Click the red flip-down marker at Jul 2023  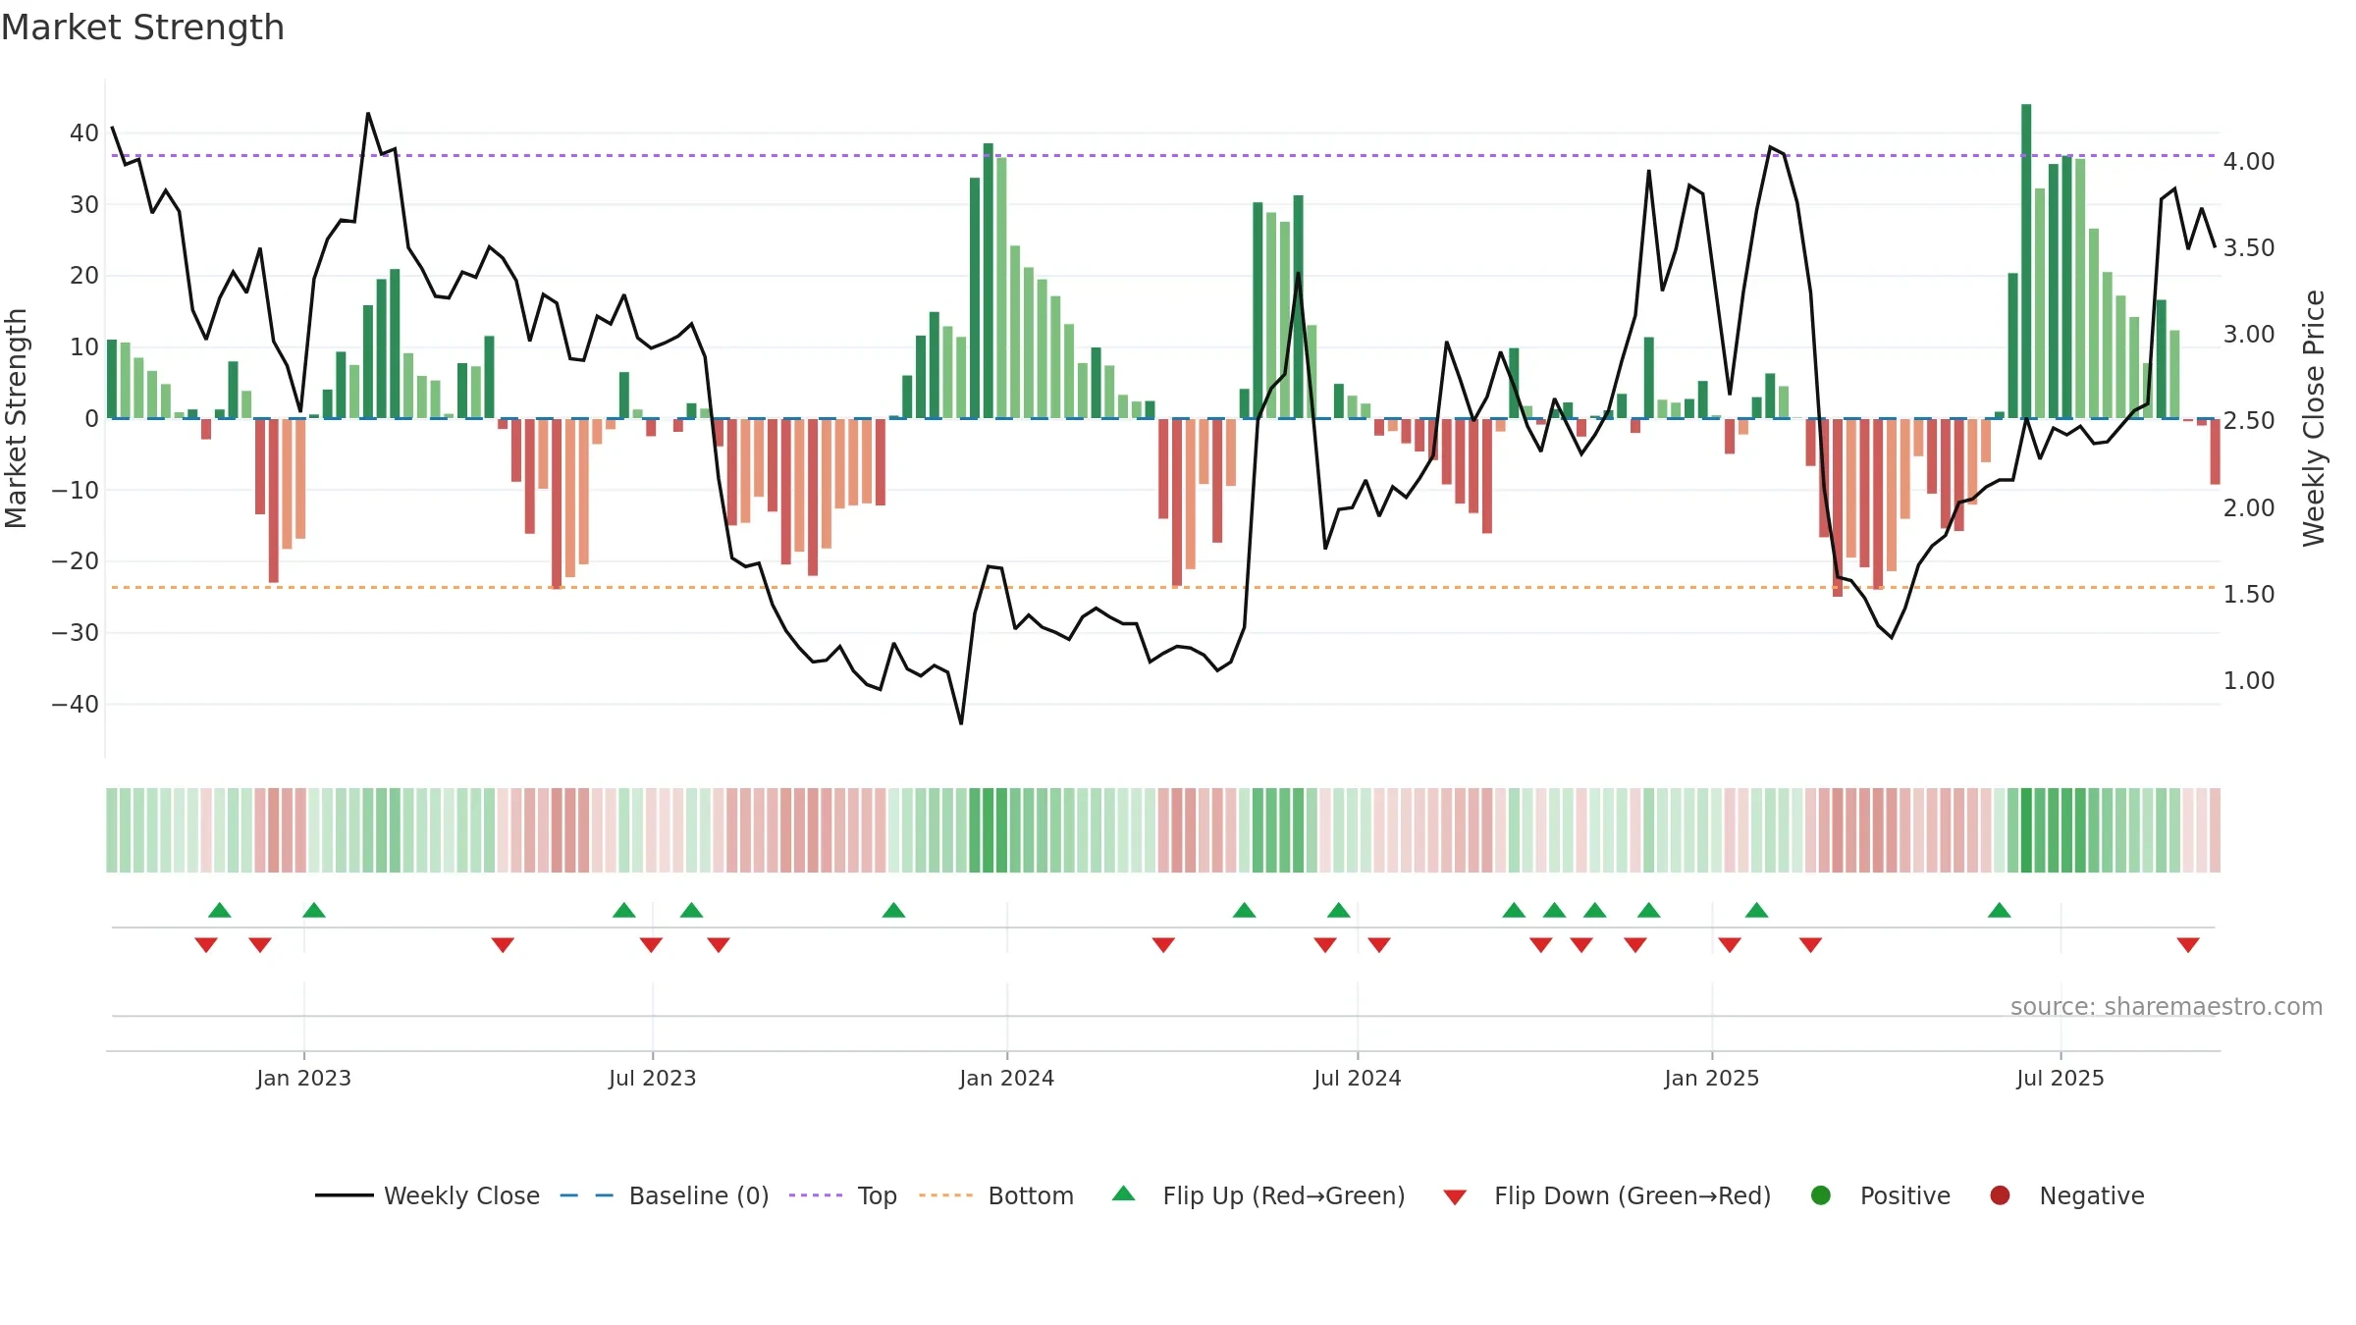click(651, 945)
